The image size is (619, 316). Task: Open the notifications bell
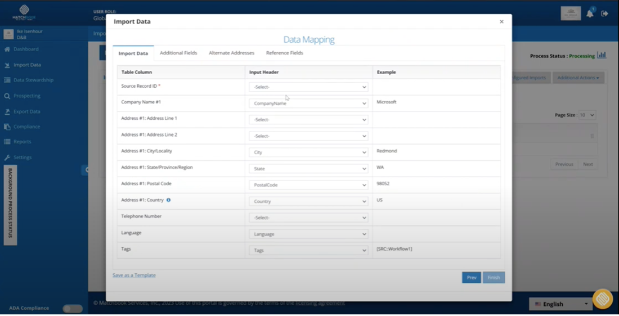pos(590,14)
